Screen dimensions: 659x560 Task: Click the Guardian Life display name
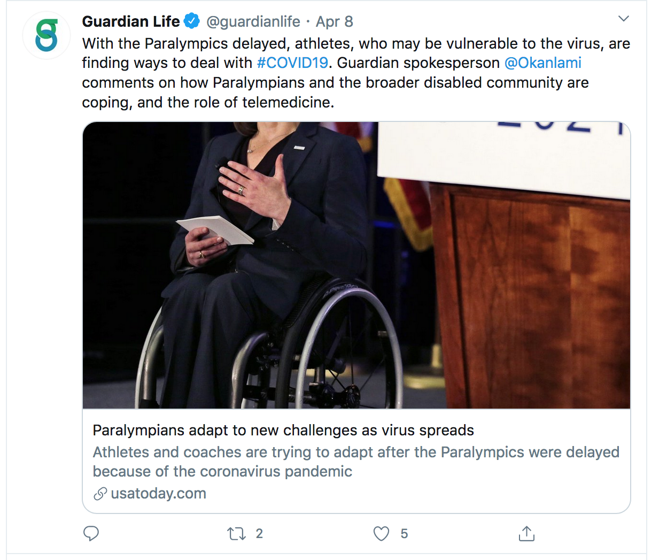tap(131, 21)
